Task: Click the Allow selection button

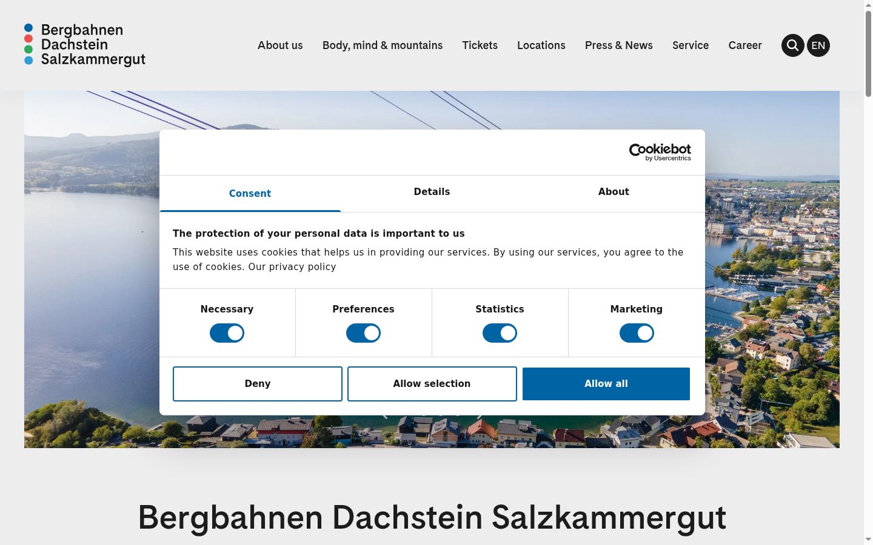Action: 432,384
